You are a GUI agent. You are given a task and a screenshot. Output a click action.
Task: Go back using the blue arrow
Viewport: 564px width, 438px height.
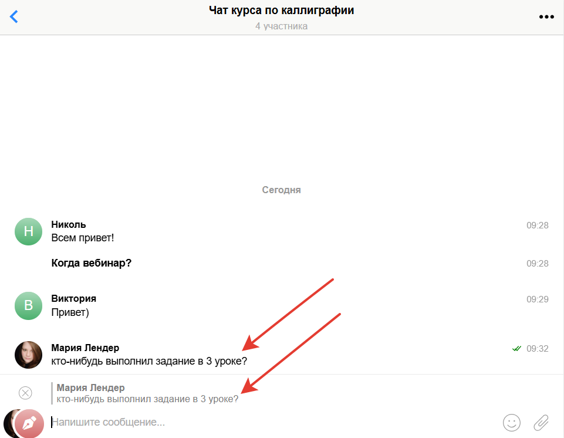point(14,16)
